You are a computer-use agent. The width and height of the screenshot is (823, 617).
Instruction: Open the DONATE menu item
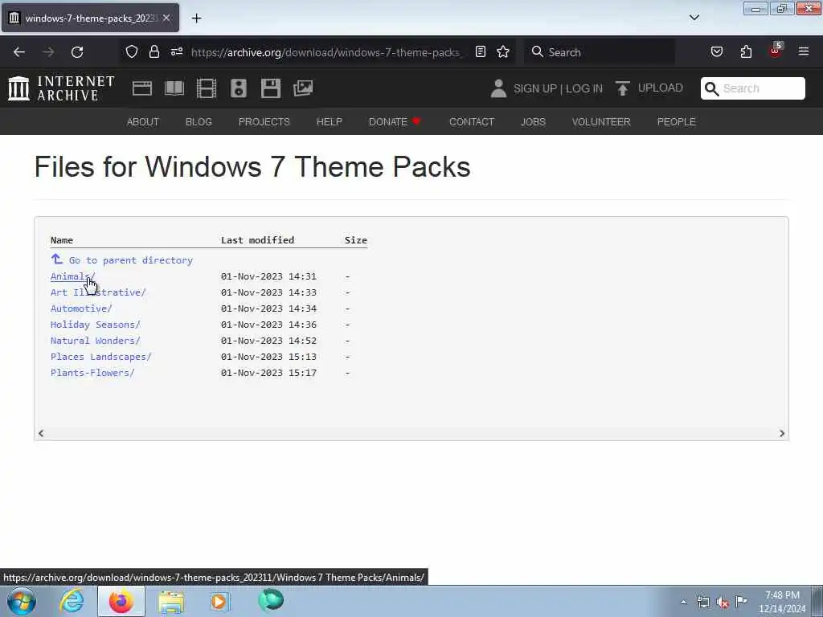395,122
